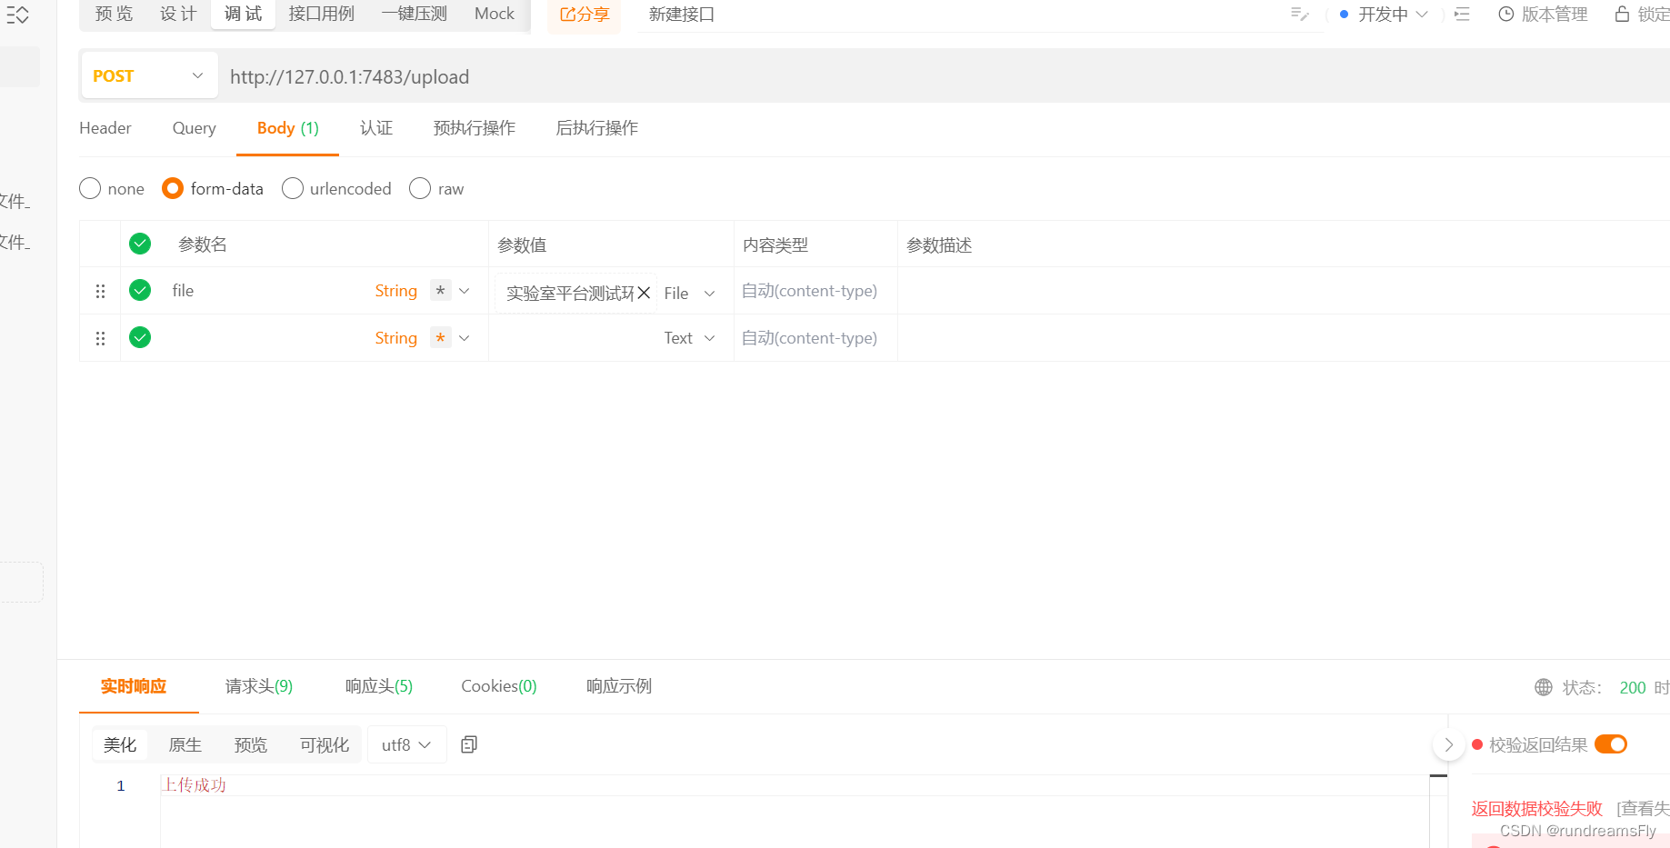Click 新建接口 to create a new API
Viewport: 1670px width, 848px height.
point(681,14)
